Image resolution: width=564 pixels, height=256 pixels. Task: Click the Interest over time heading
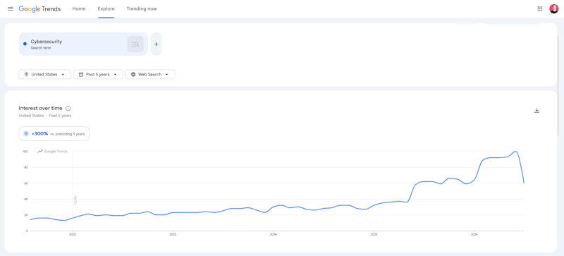tap(40, 108)
